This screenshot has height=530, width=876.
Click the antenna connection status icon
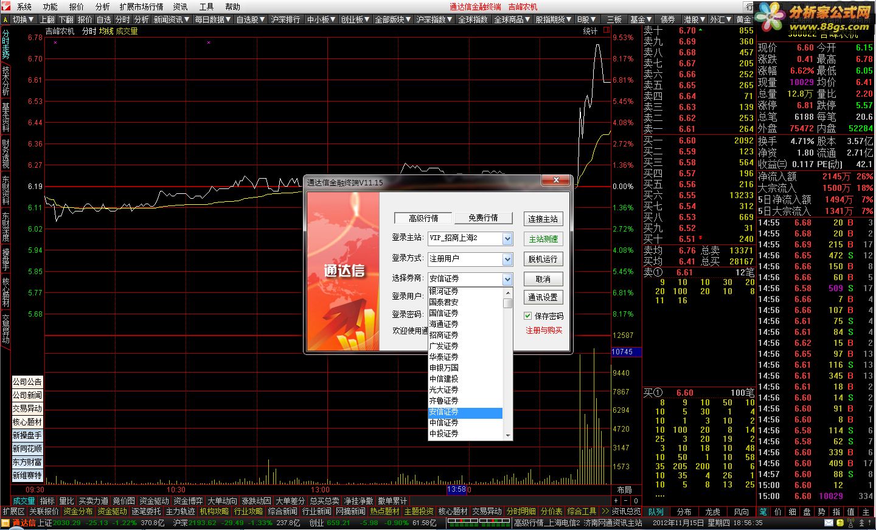click(x=850, y=523)
